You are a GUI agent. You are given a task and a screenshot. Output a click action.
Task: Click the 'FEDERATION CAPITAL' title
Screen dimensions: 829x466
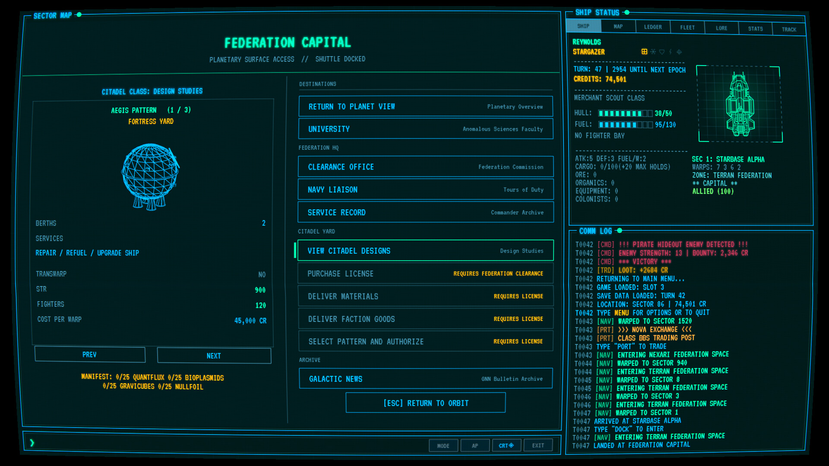coord(288,42)
